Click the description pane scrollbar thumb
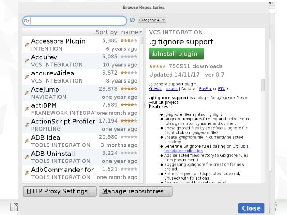 [263, 85]
